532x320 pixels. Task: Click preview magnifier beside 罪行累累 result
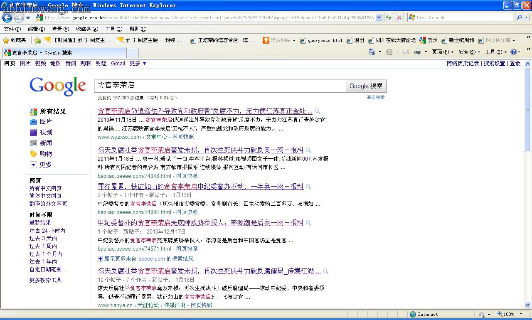(x=308, y=187)
